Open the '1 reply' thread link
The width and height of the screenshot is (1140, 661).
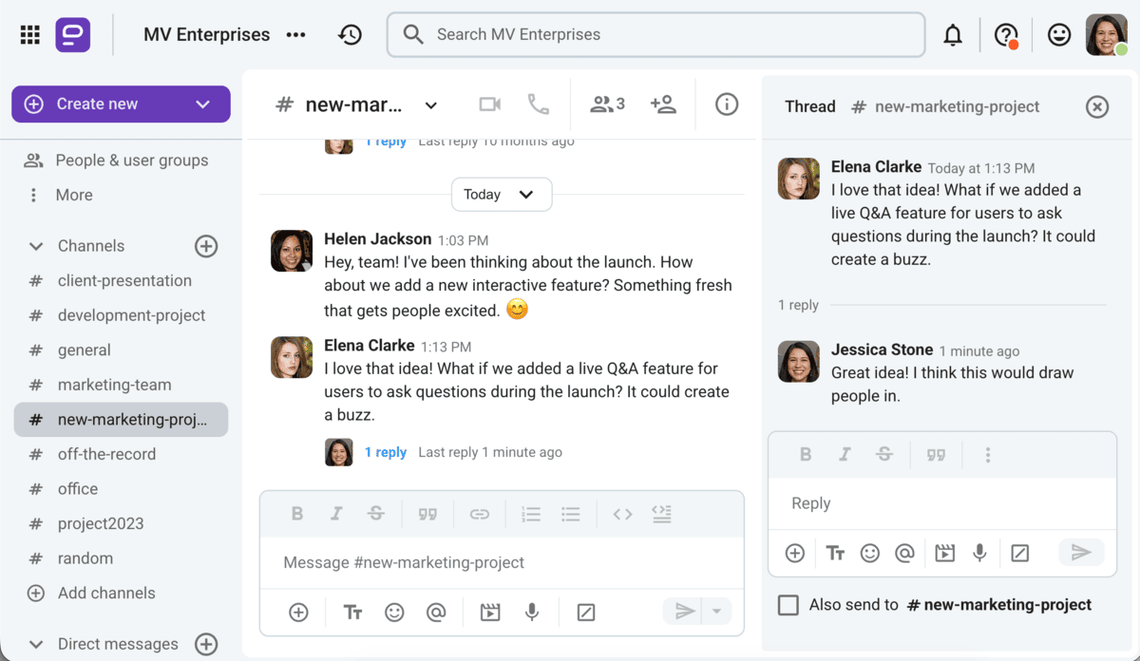386,452
